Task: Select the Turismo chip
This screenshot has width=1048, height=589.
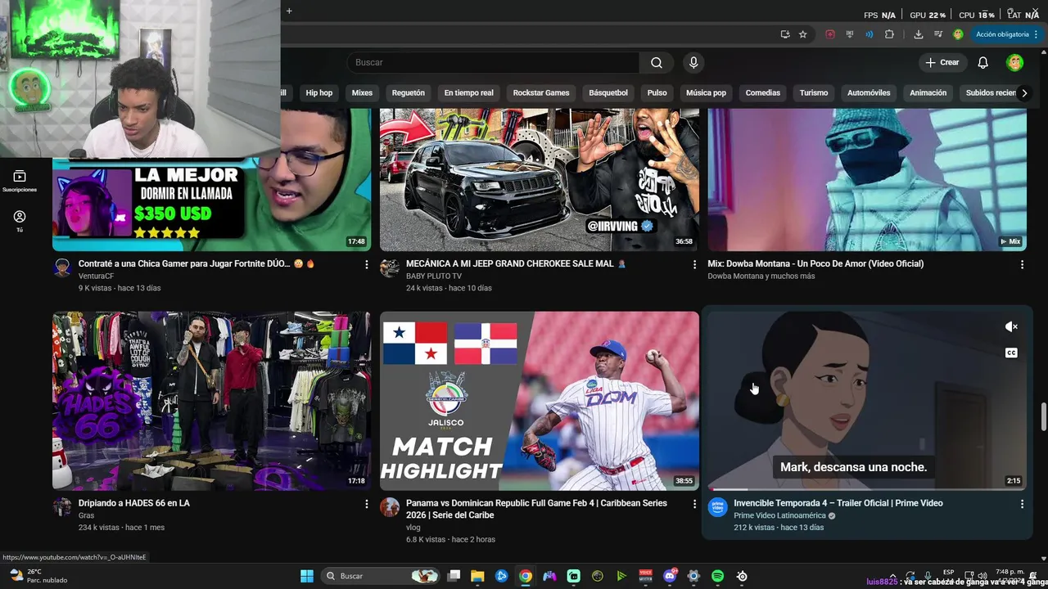Action: tap(814, 93)
